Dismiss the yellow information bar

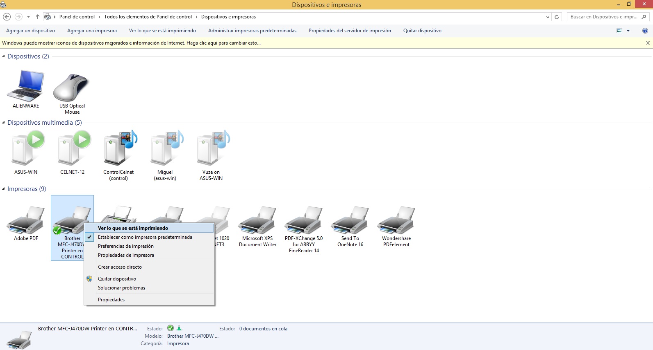[648, 43]
